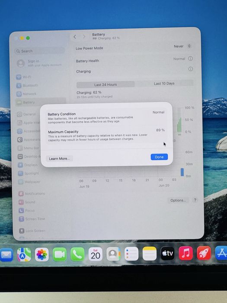The width and height of the screenshot is (227, 303).
Task: Open Wallpaper settings in the sidebar
Action: (29, 182)
